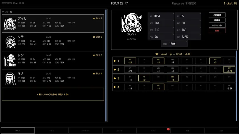Switch to the バトル tab
239x134 pixels.
tap(153, 130)
